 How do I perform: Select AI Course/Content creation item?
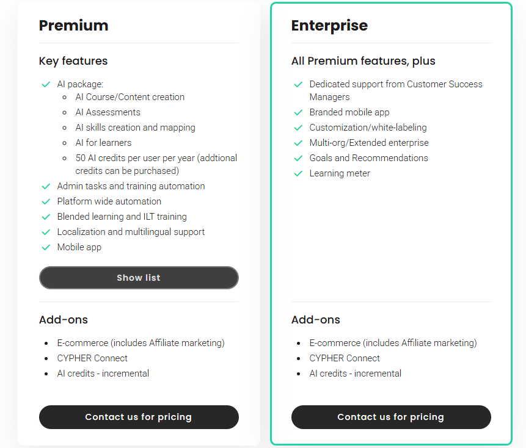coord(130,97)
